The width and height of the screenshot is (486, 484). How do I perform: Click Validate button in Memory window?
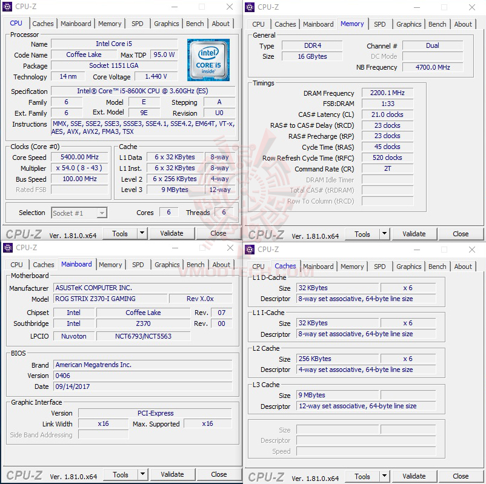414,234
